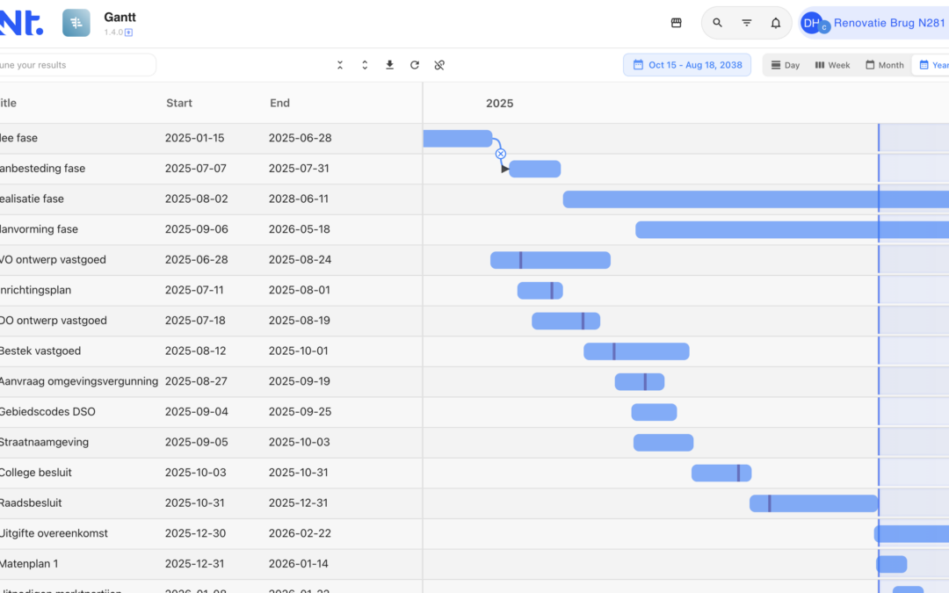This screenshot has width=949, height=593.
Task: Switch to Day view
Action: tap(786, 65)
